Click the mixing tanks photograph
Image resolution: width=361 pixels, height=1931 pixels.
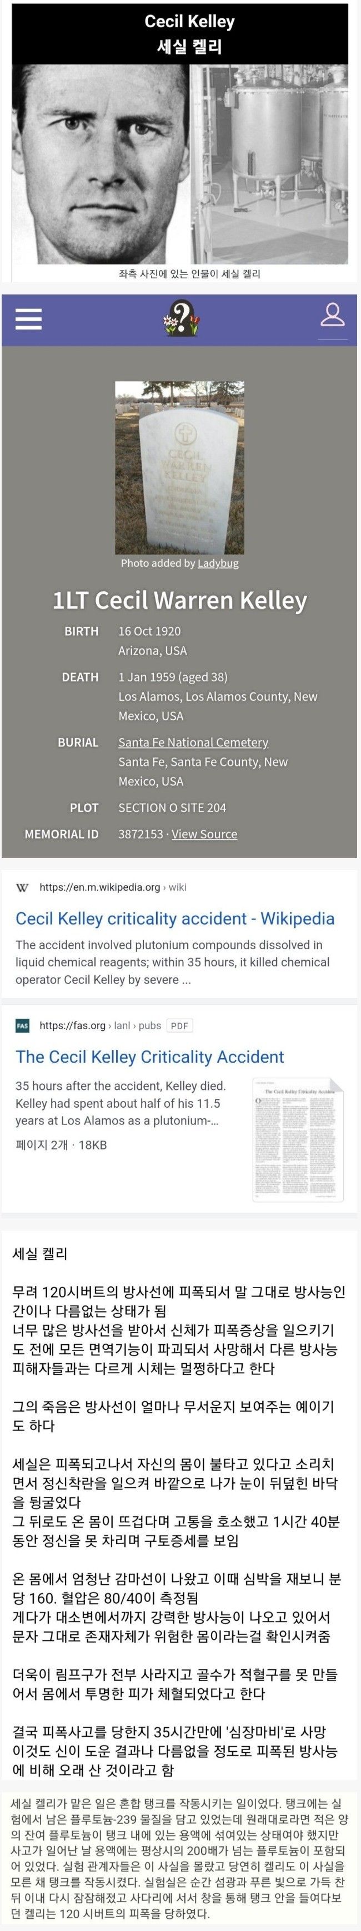269,164
